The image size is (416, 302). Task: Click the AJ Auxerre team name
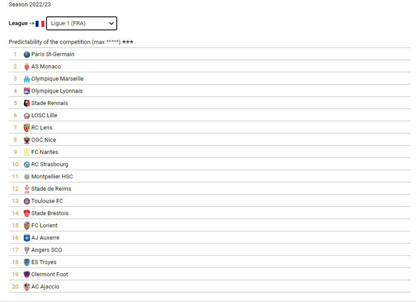[x=45, y=238]
